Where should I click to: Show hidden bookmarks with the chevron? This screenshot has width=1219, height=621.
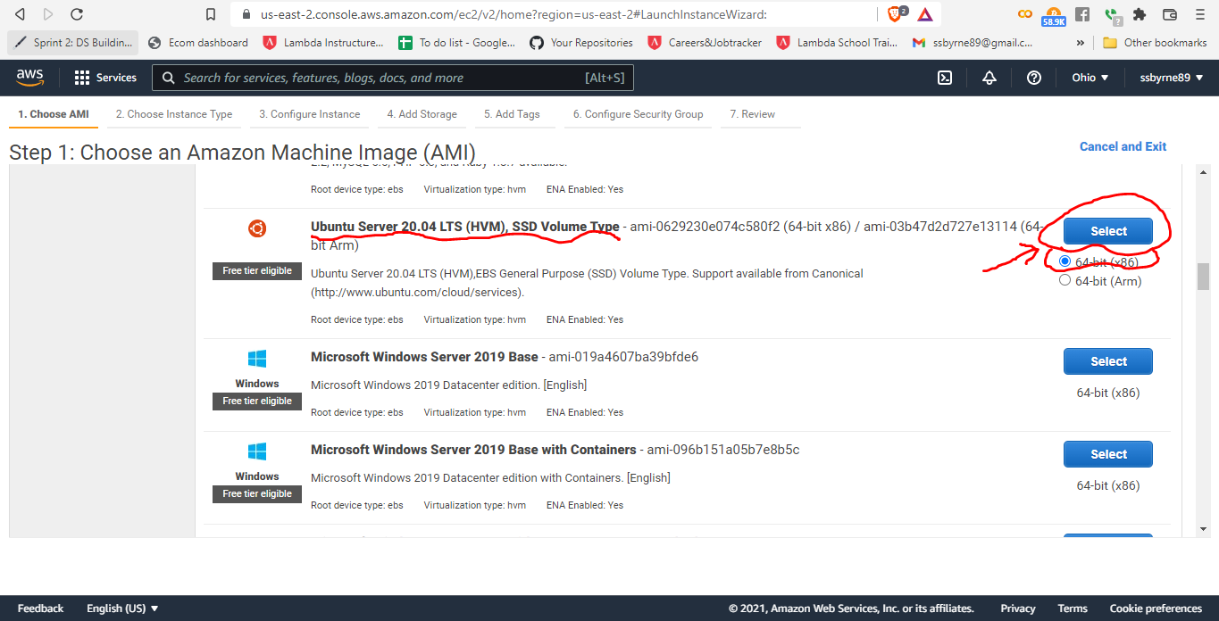[x=1081, y=43]
